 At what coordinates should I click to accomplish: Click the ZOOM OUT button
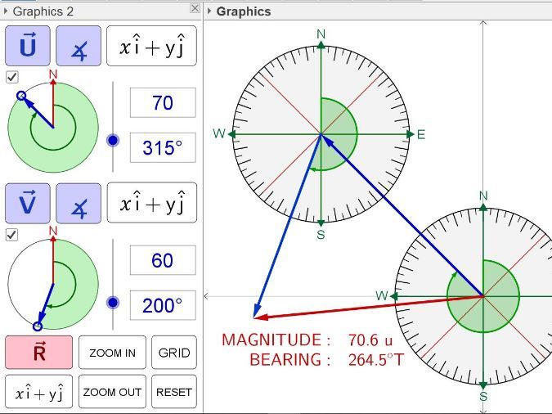[x=112, y=392]
